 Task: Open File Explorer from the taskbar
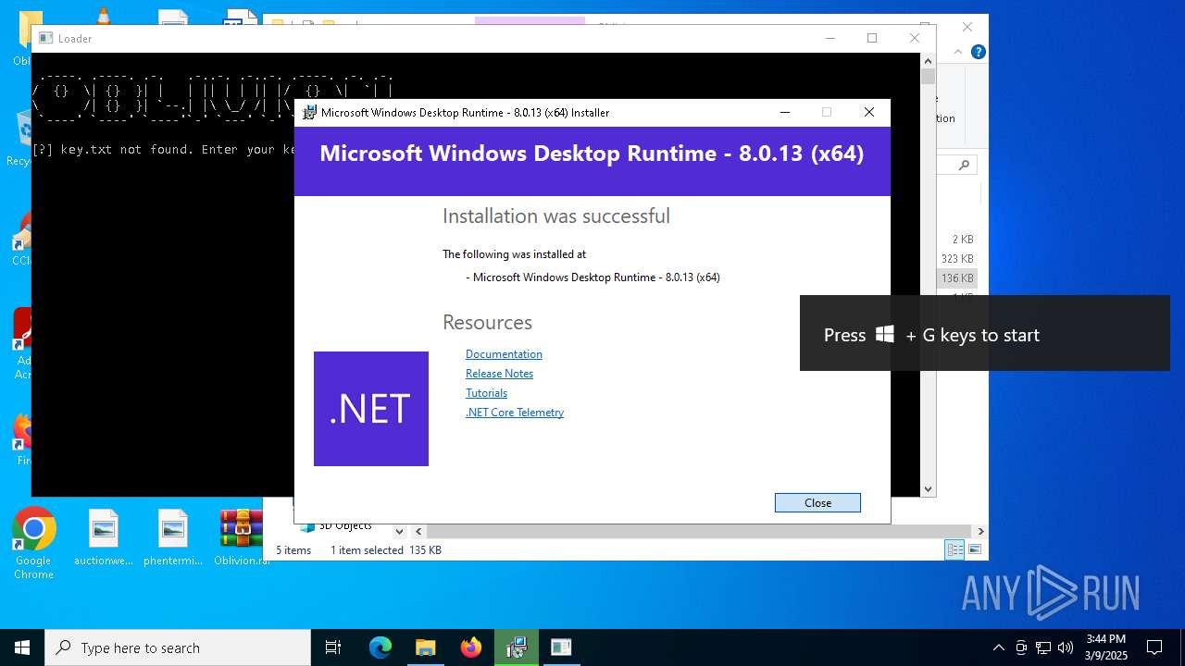[x=425, y=647]
